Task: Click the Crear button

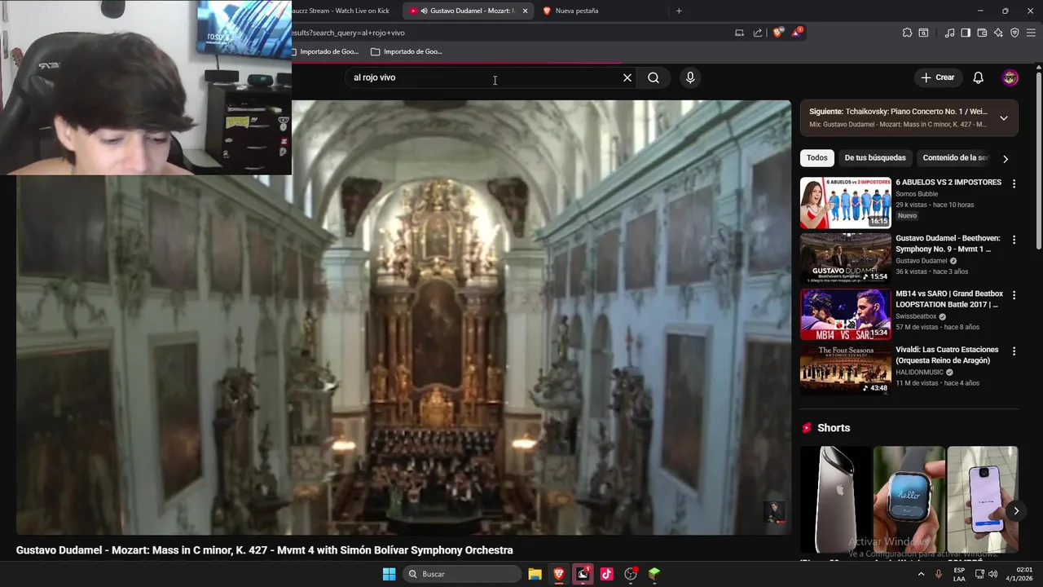Action: tap(938, 77)
